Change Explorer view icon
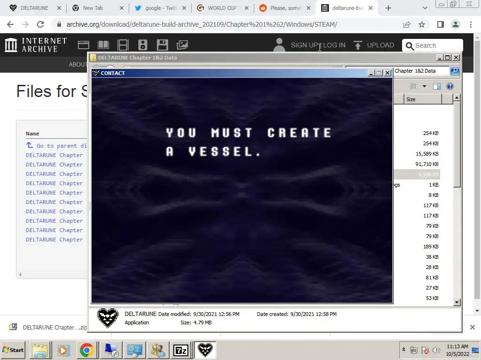The width and height of the screenshot is (481, 360). pyautogui.click(x=413, y=86)
